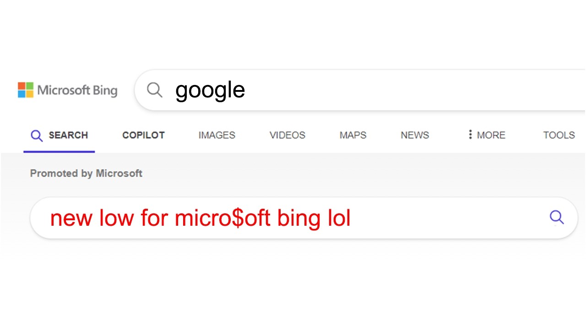Image resolution: width=586 pixels, height=329 pixels.
Task: Select the SEARCH tab label
Action: point(68,135)
